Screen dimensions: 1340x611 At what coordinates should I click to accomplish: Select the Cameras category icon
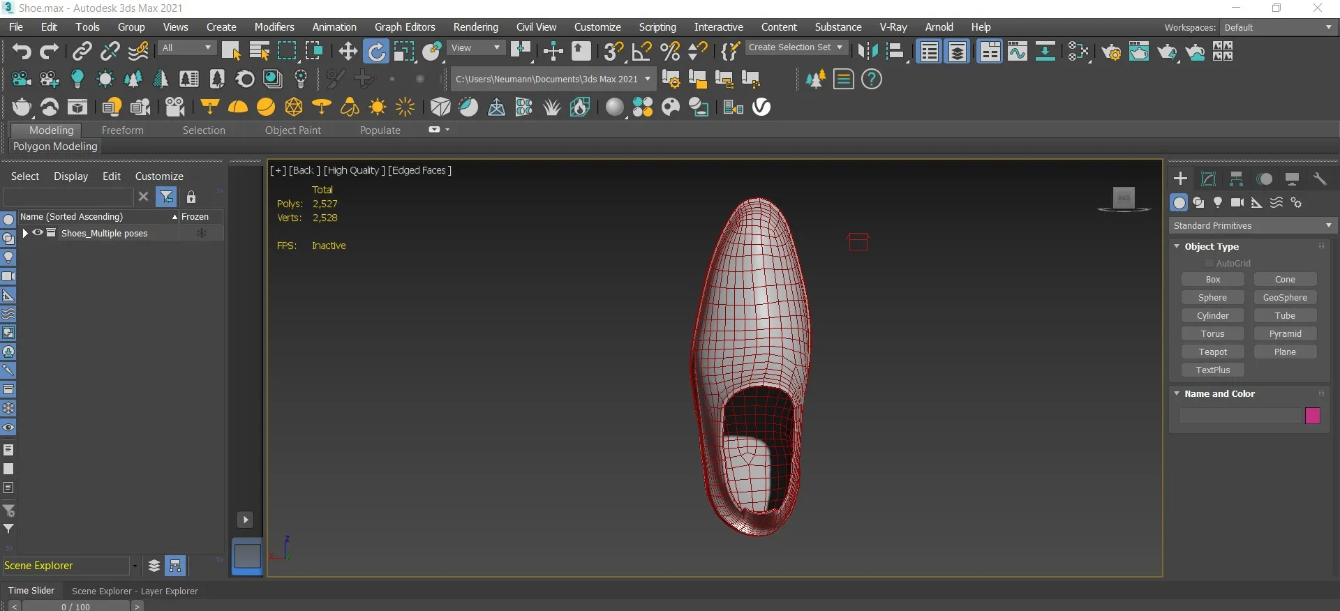click(x=1237, y=202)
